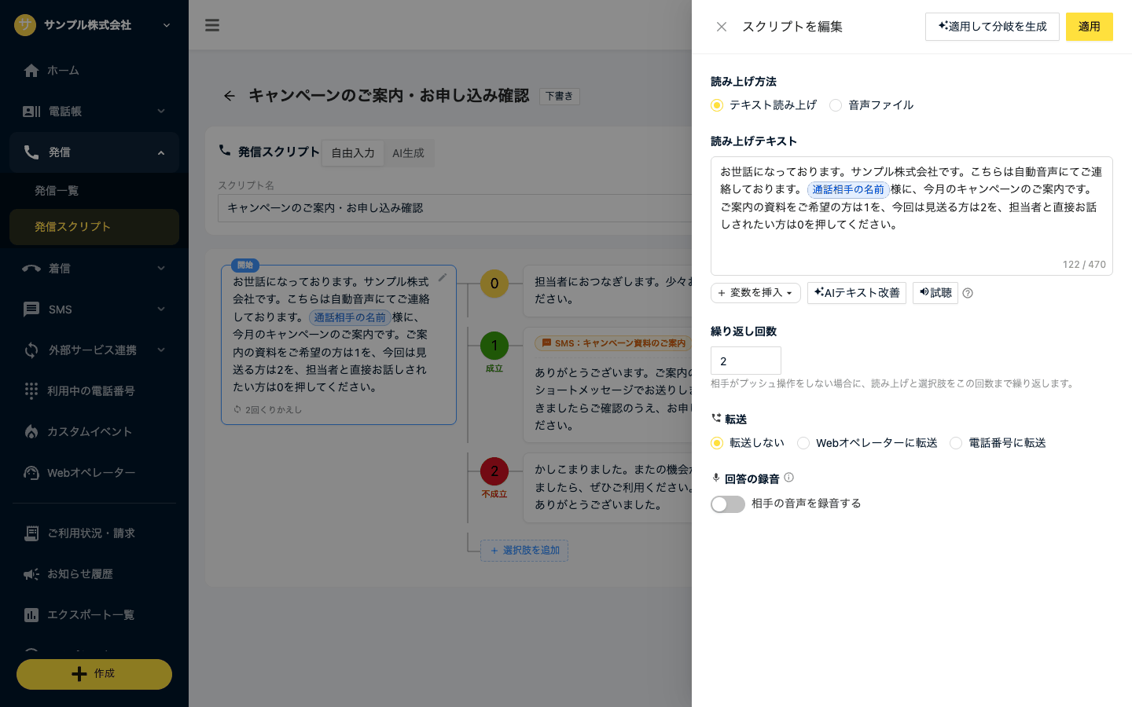Switch to AI生成 tab
This screenshot has width=1132, height=707.
tap(408, 153)
